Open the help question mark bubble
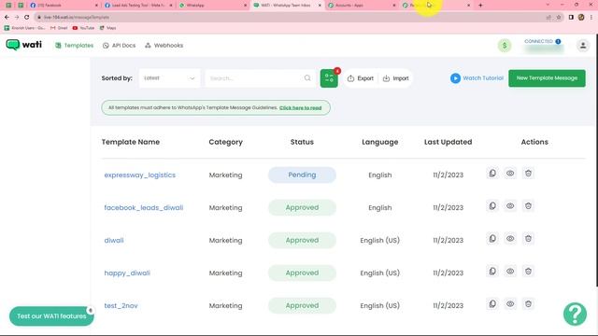 coord(576,314)
